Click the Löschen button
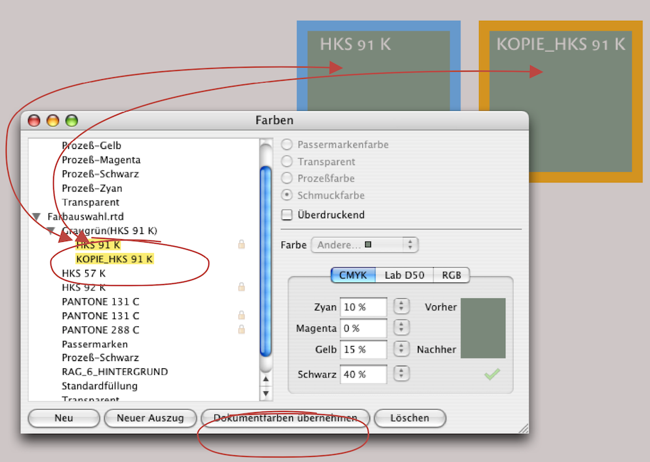The height and width of the screenshot is (462, 650). pos(409,418)
